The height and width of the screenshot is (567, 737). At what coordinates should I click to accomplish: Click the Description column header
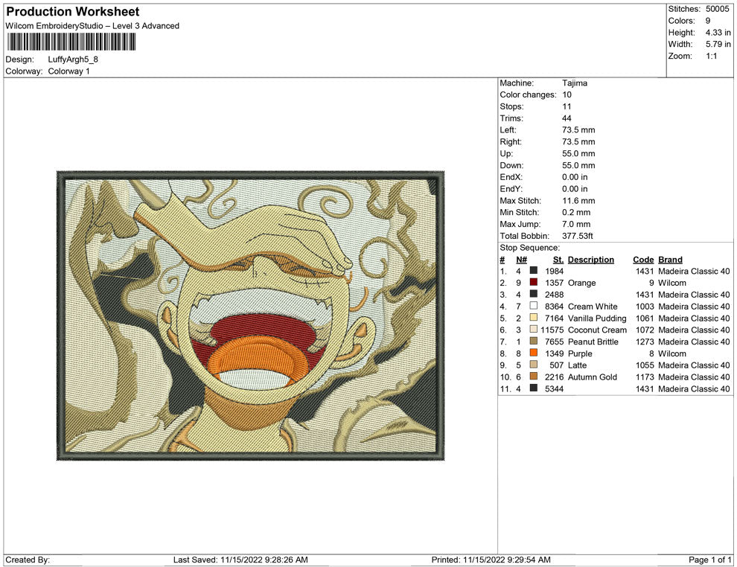pos(591,259)
